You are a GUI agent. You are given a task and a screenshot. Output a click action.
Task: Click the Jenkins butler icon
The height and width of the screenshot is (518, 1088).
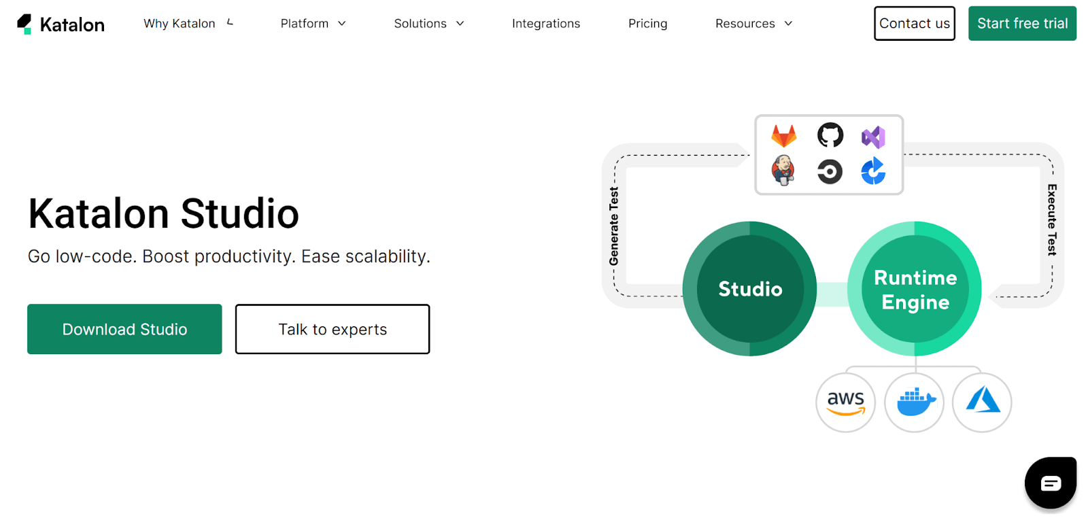[x=783, y=171]
